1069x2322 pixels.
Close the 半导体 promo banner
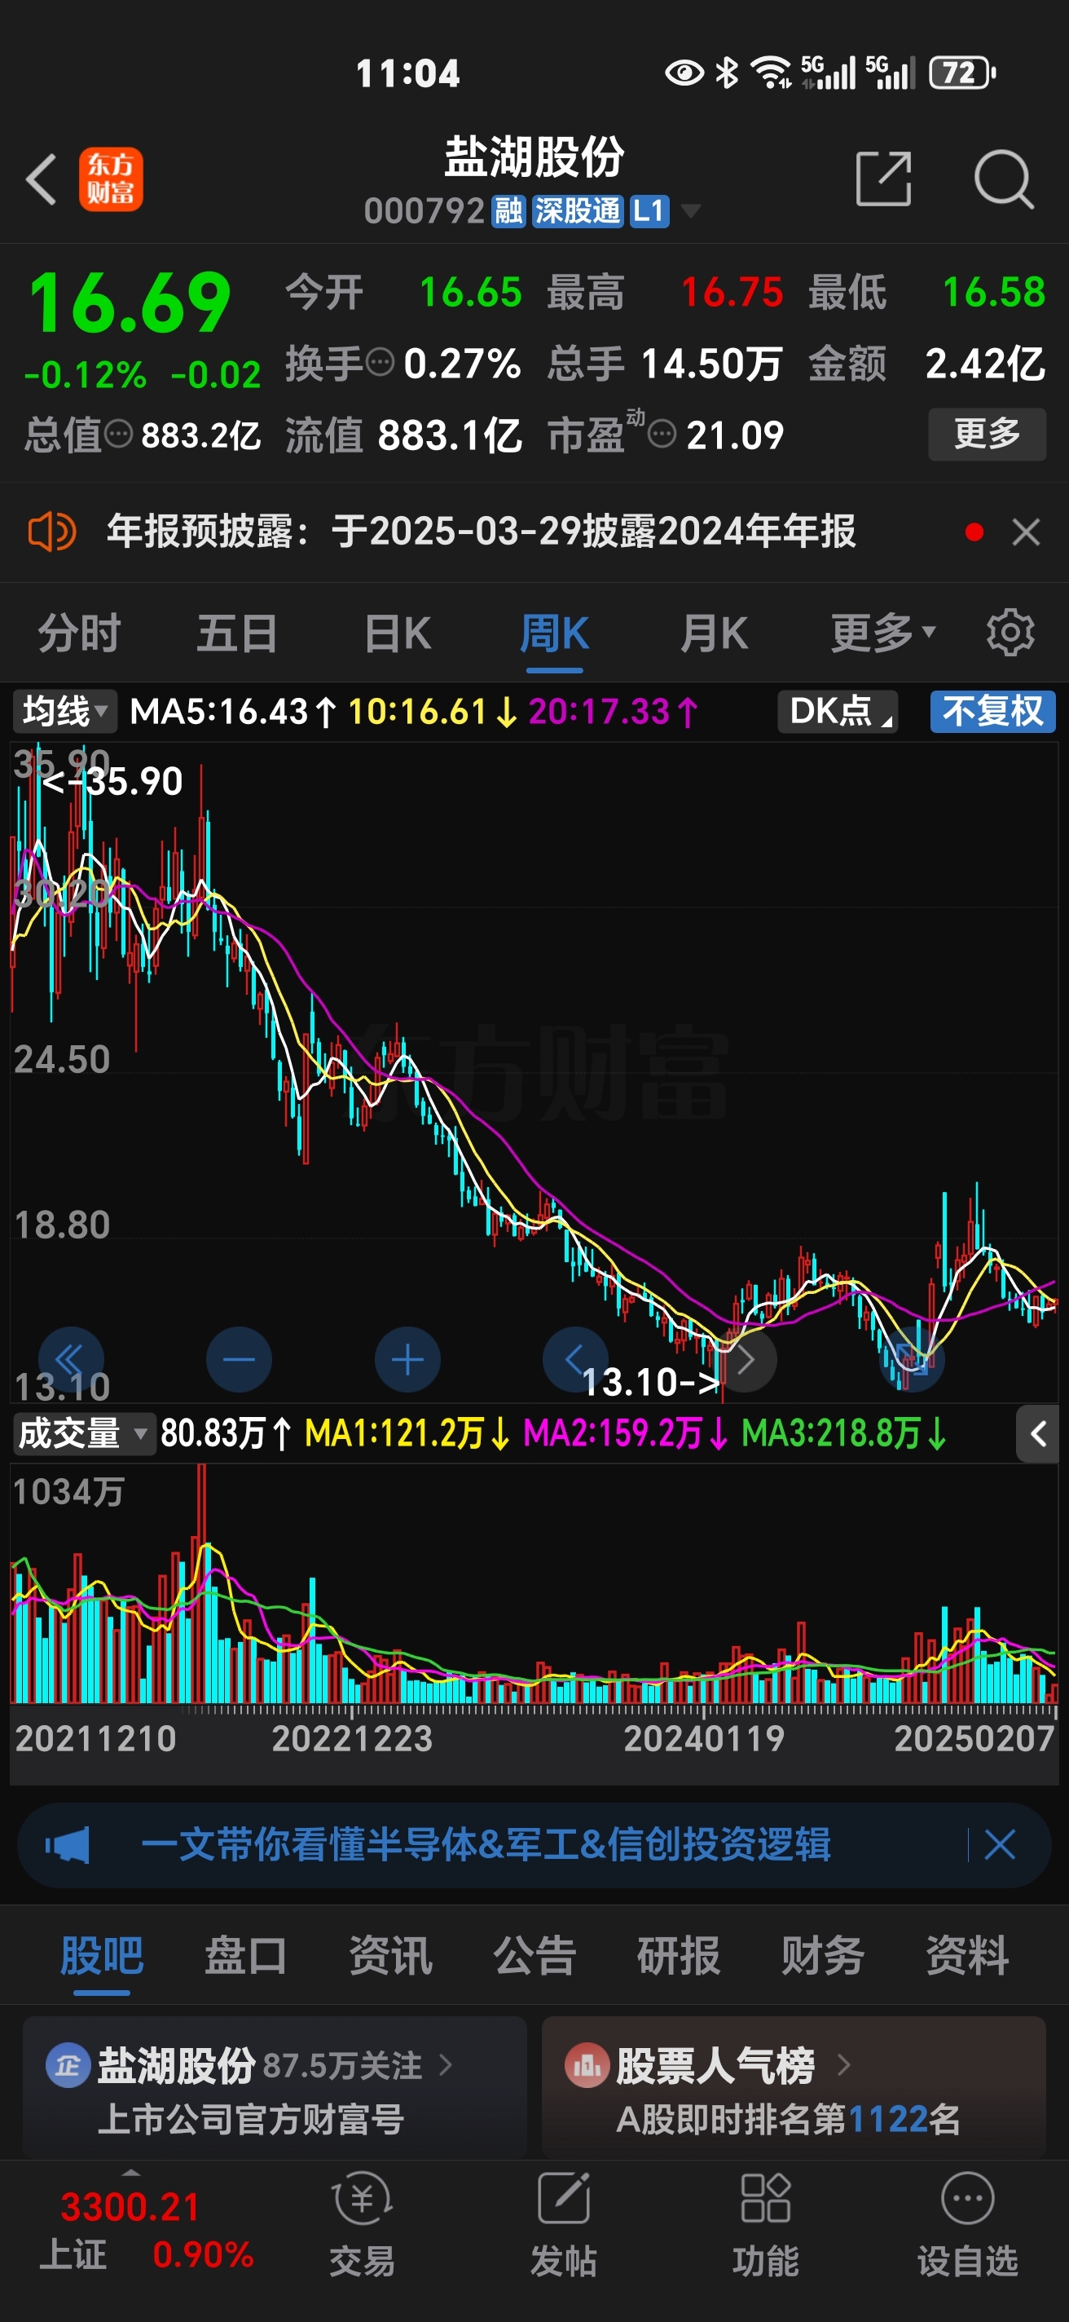1000,1844
